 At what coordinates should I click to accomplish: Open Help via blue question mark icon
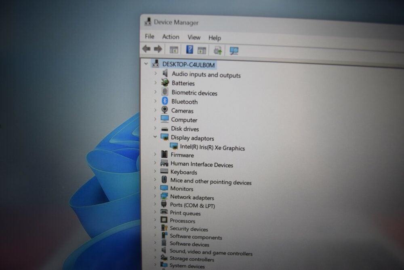point(189,49)
